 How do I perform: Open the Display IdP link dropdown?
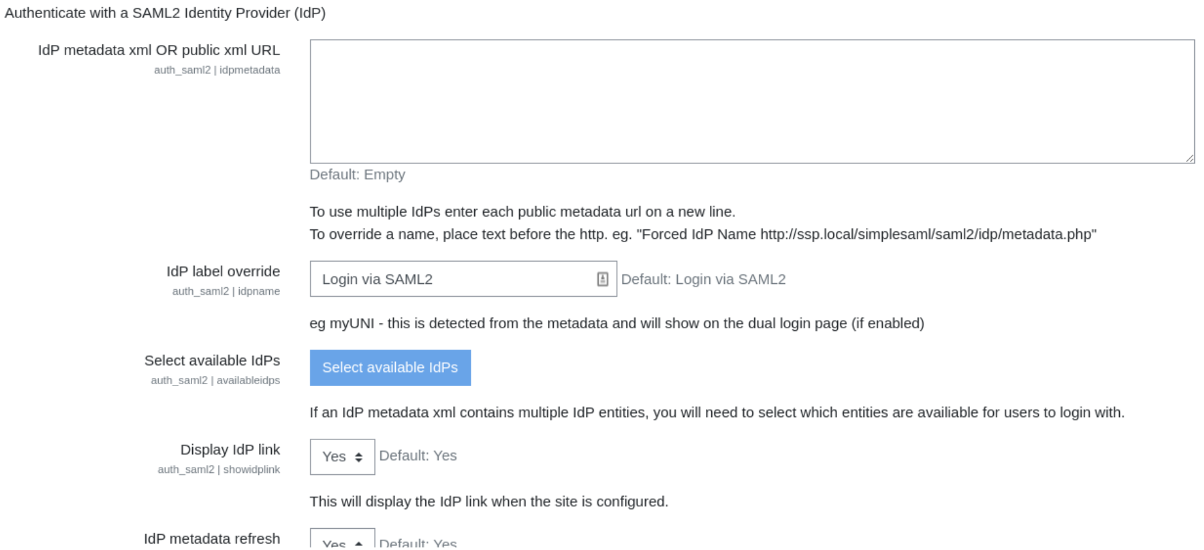342,457
